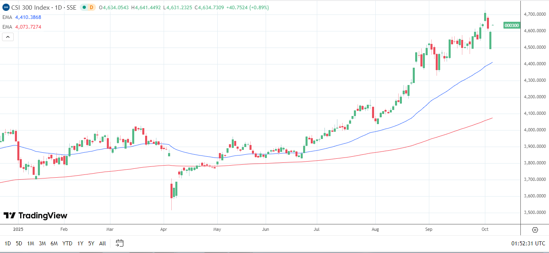This screenshot has width=549, height=253.
Task: Click the CSI 300 Index symbol logo
Action: coord(6,8)
